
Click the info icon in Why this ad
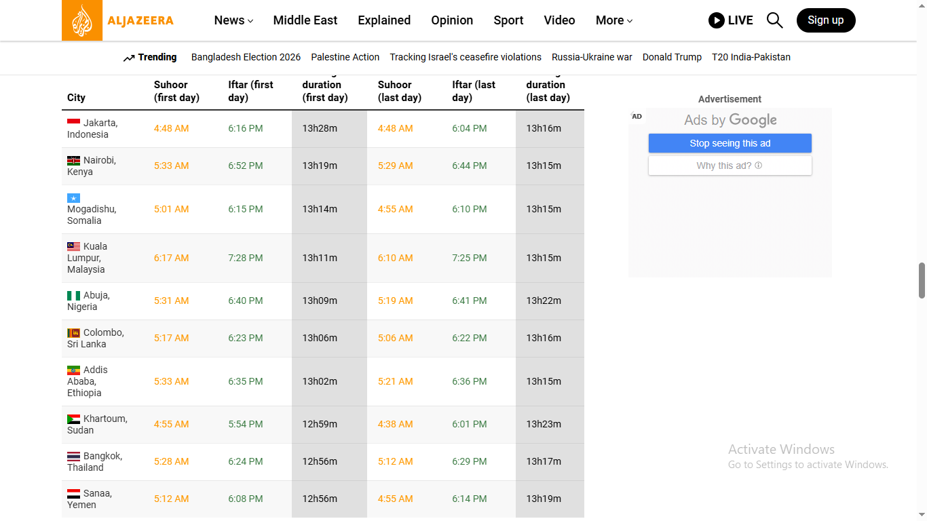point(758,166)
